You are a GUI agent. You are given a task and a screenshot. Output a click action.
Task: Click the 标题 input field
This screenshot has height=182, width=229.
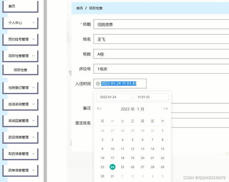point(161,24)
